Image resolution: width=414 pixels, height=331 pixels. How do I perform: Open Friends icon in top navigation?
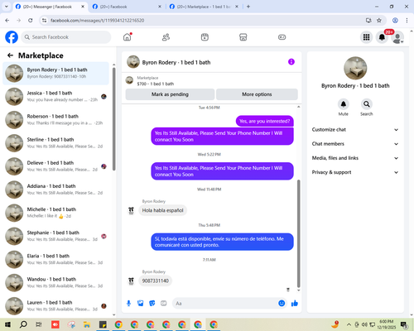pos(166,37)
